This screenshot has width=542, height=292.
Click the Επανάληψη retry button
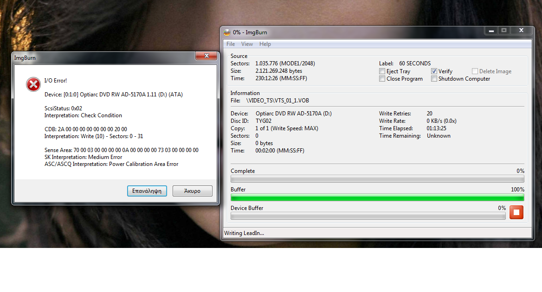[147, 191]
